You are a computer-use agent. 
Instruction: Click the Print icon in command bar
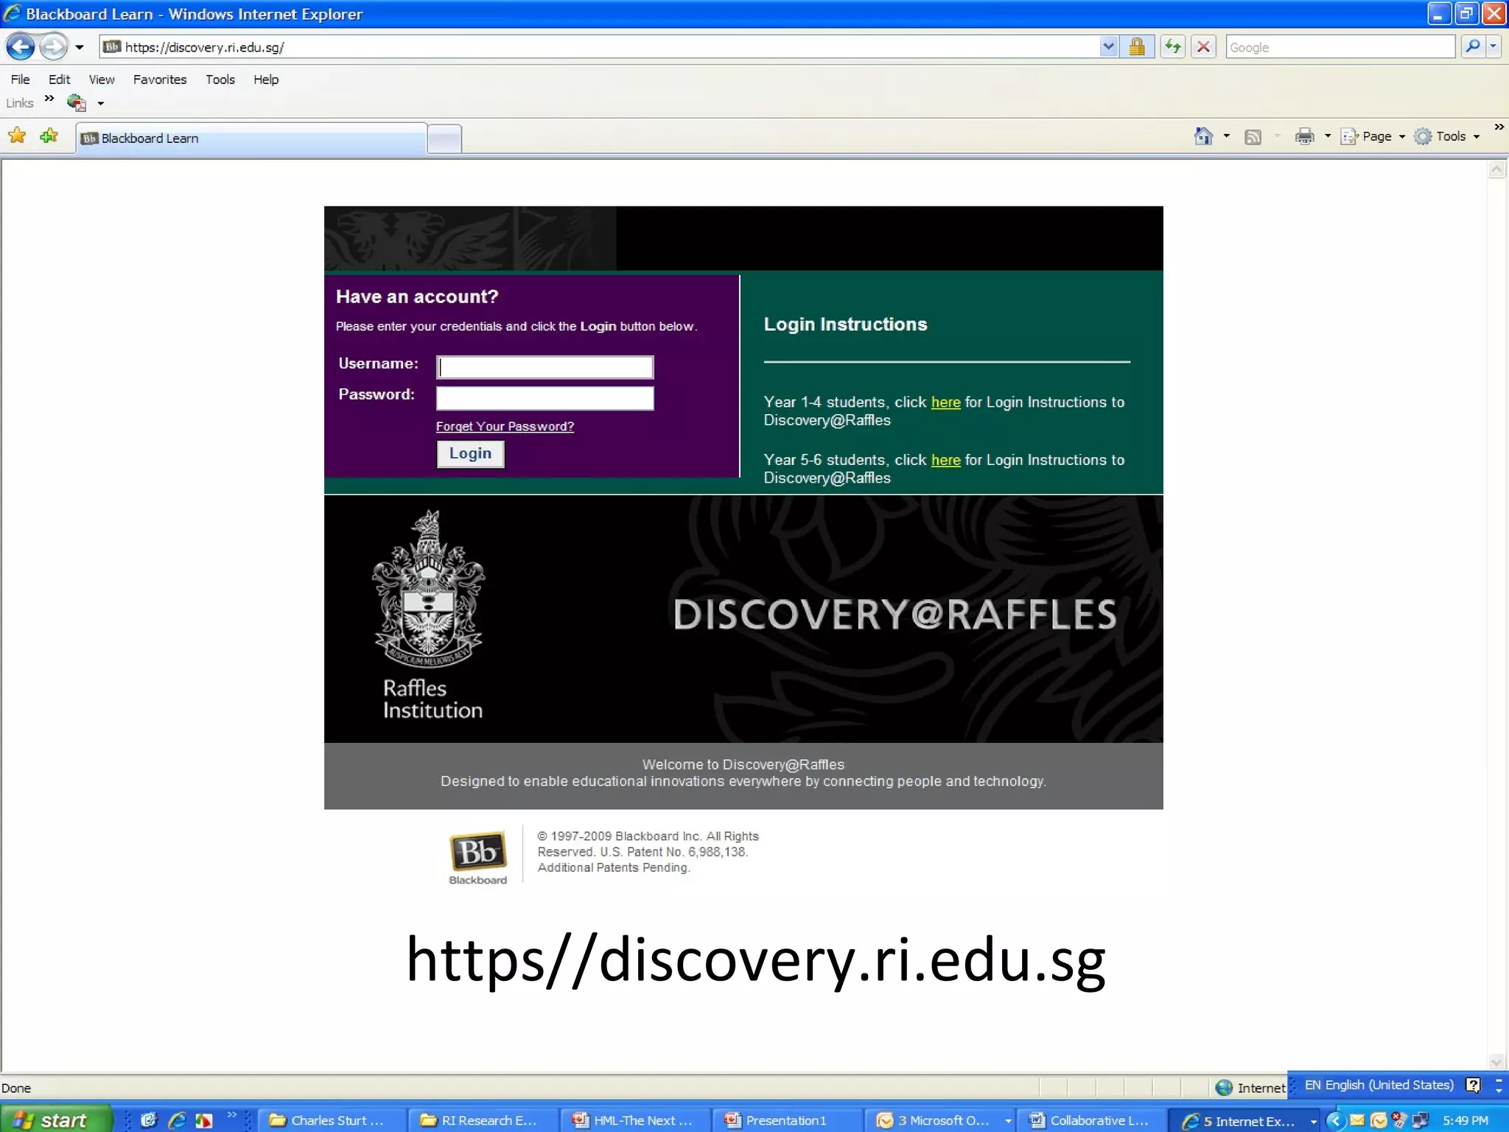(1305, 136)
